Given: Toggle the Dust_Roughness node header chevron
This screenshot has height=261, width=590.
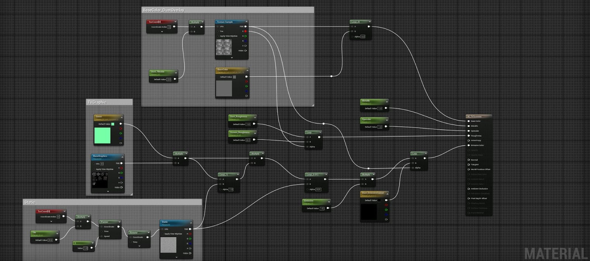Looking at the screenshot, I should (255, 117).
